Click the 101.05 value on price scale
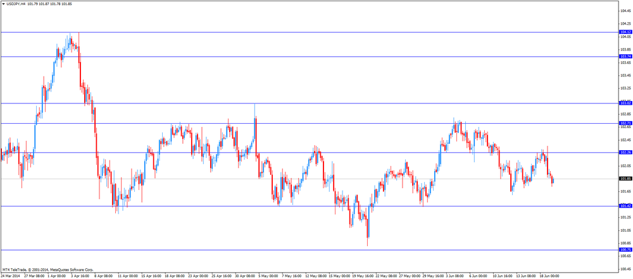Viewport: 633px width, 279px height. pos(626,230)
